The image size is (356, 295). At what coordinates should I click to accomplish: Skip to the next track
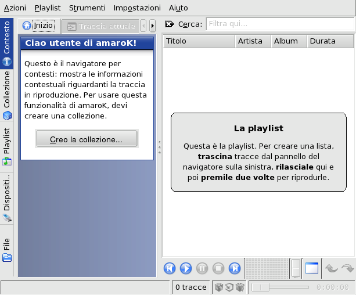point(235,268)
